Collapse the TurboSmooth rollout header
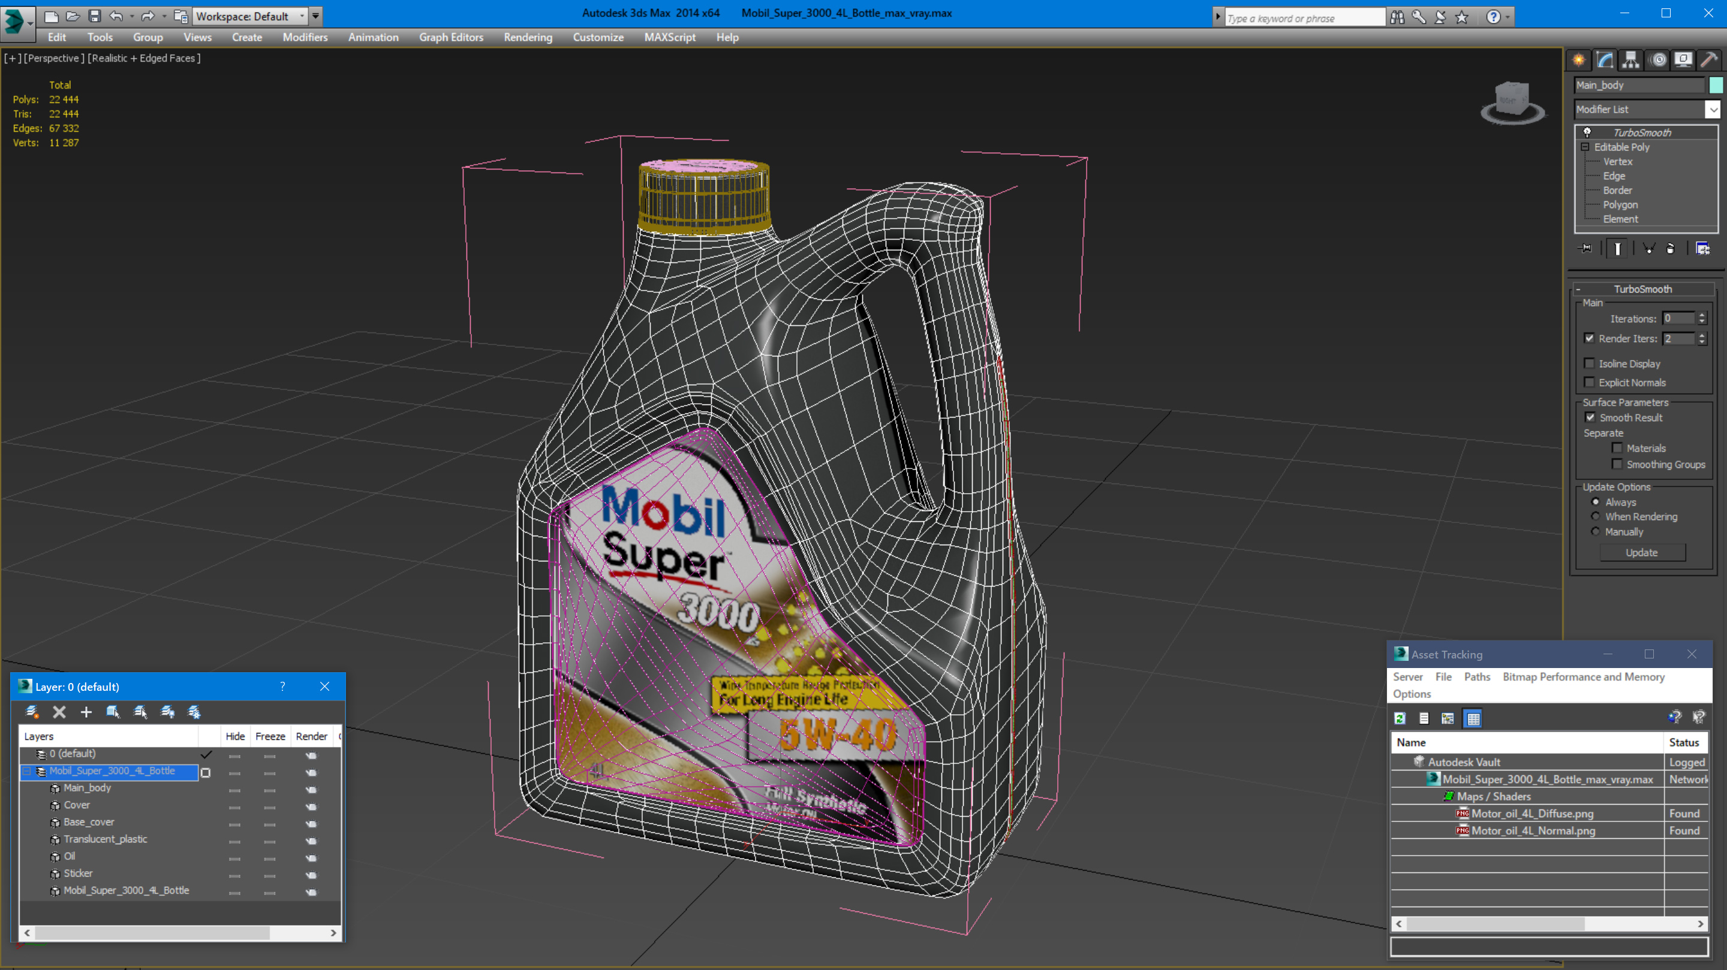 point(1642,289)
